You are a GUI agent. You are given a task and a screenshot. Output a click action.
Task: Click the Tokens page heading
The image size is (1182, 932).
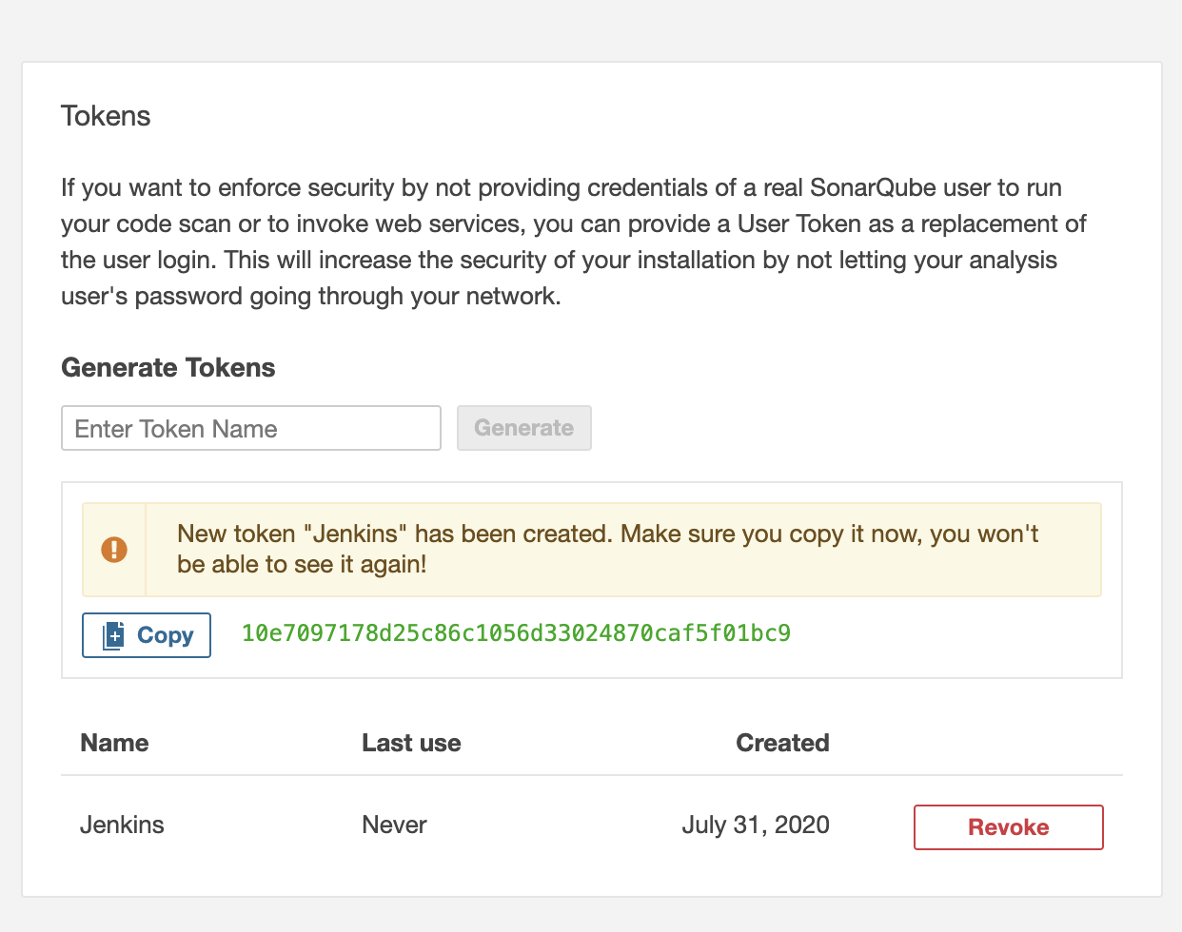pos(106,116)
